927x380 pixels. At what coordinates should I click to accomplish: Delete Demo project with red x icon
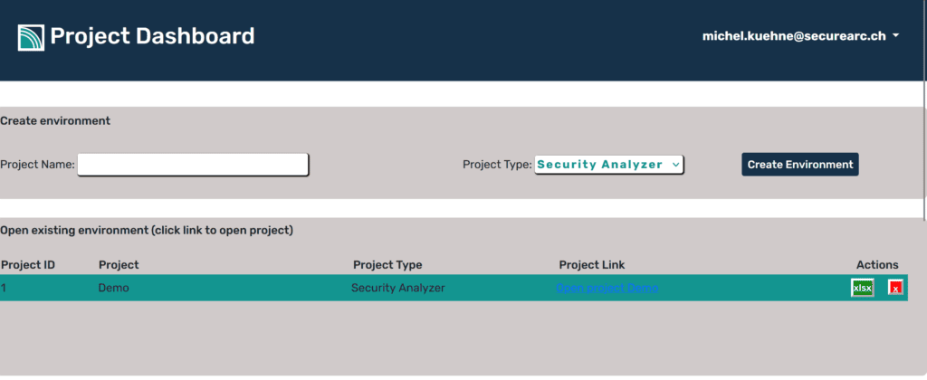(895, 288)
